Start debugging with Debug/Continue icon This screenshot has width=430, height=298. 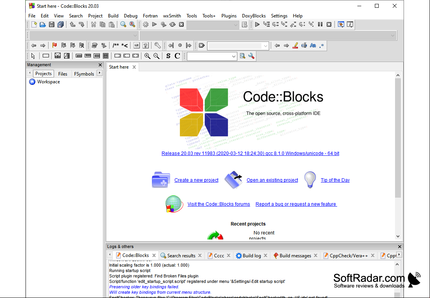[257, 25]
